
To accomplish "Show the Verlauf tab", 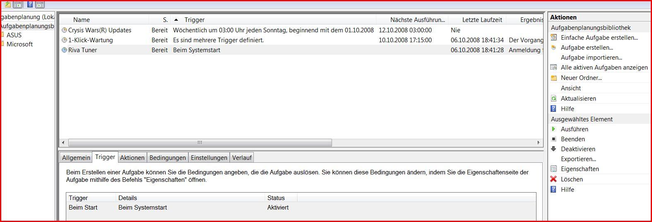I will [242, 157].
